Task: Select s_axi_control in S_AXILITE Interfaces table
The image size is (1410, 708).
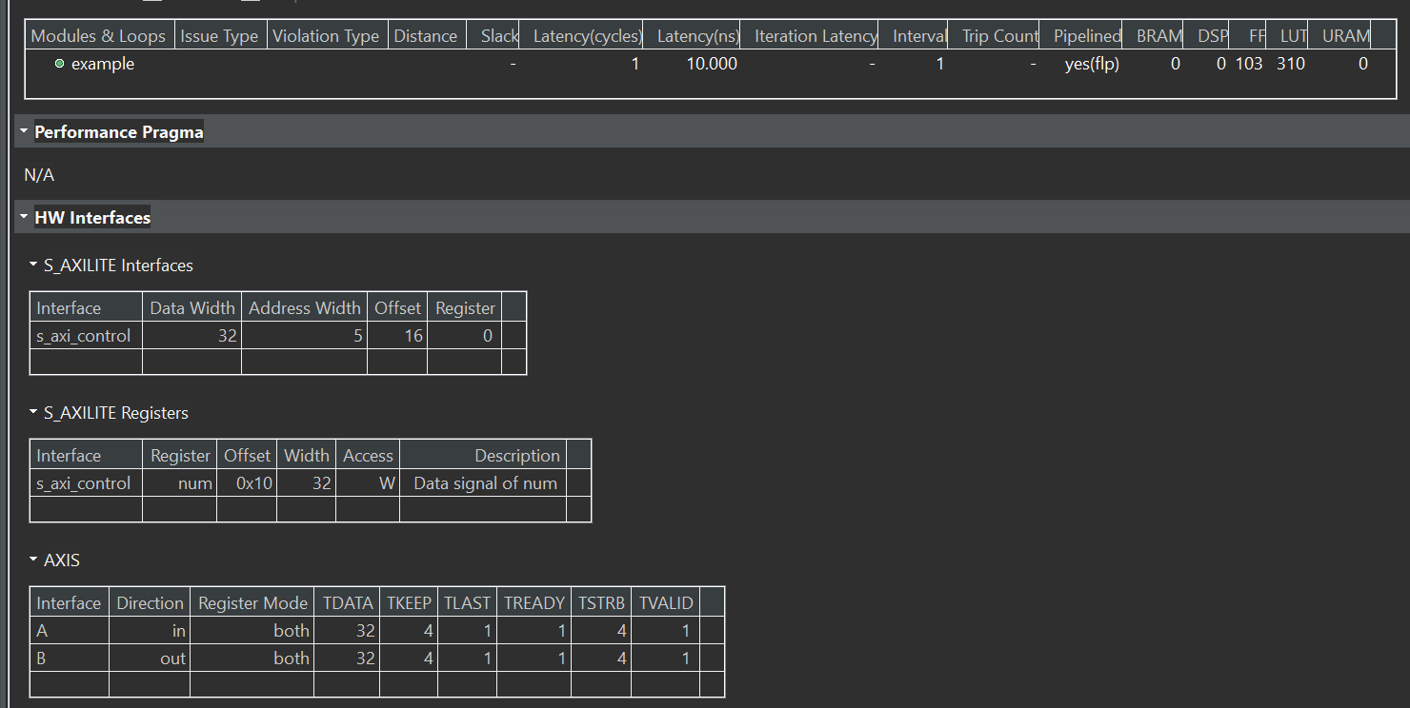Action: [x=86, y=335]
